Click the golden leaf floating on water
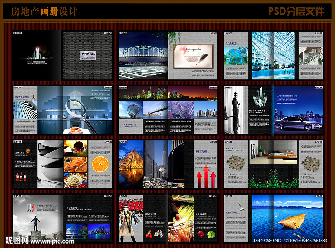This screenshot has height=248, width=335. (291, 222)
